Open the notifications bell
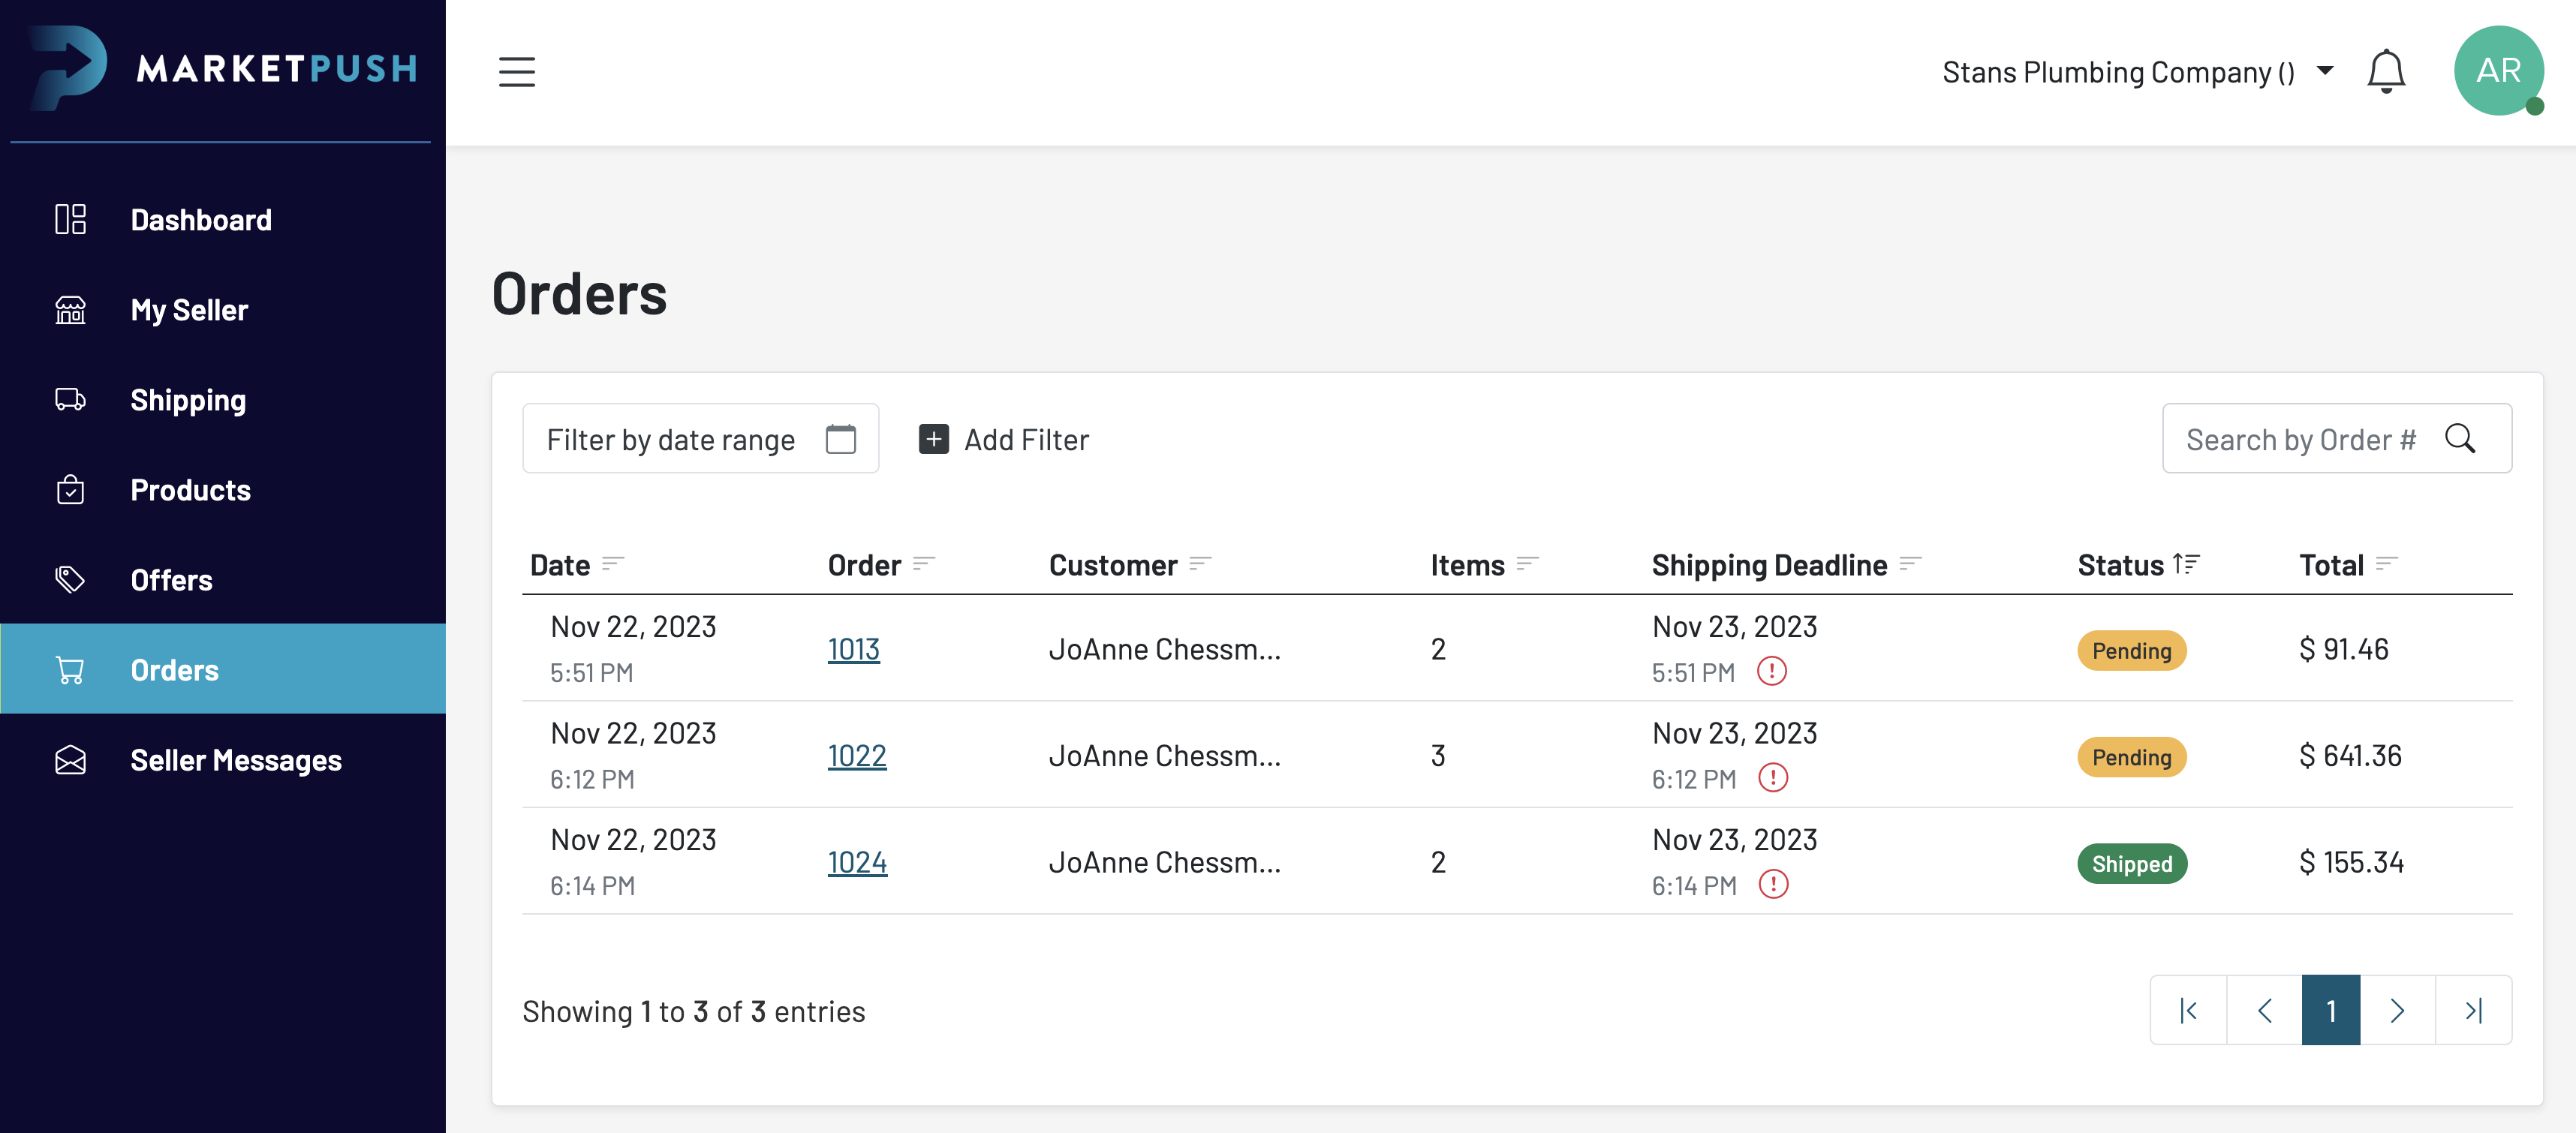This screenshot has width=2576, height=1133. click(2385, 72)
